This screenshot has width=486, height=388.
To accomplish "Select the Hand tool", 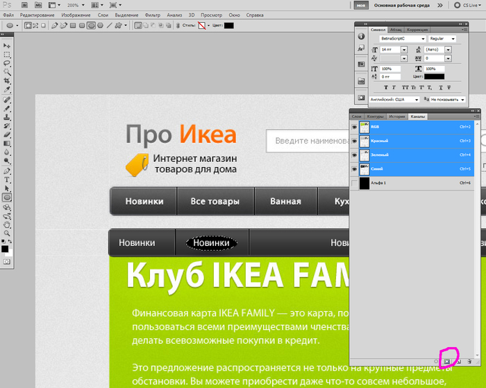I will [7, 225].
